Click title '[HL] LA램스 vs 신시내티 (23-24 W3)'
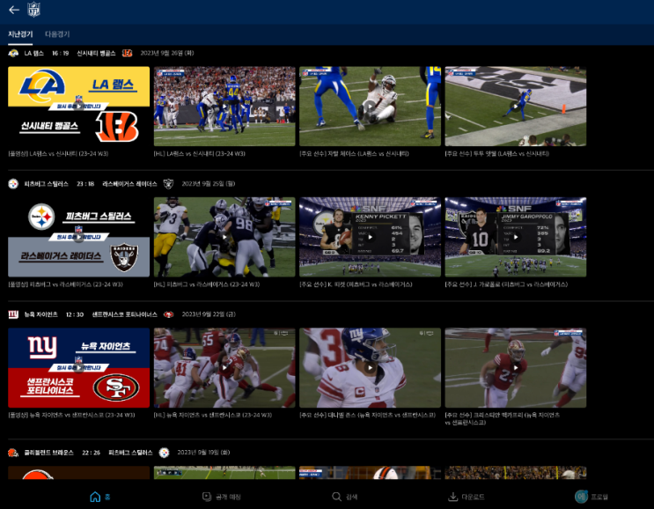654x509 pixels. click(x=200, y=153)
